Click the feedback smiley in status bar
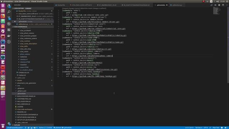Viewport: 229px width, 129px height. pos(222,128)
